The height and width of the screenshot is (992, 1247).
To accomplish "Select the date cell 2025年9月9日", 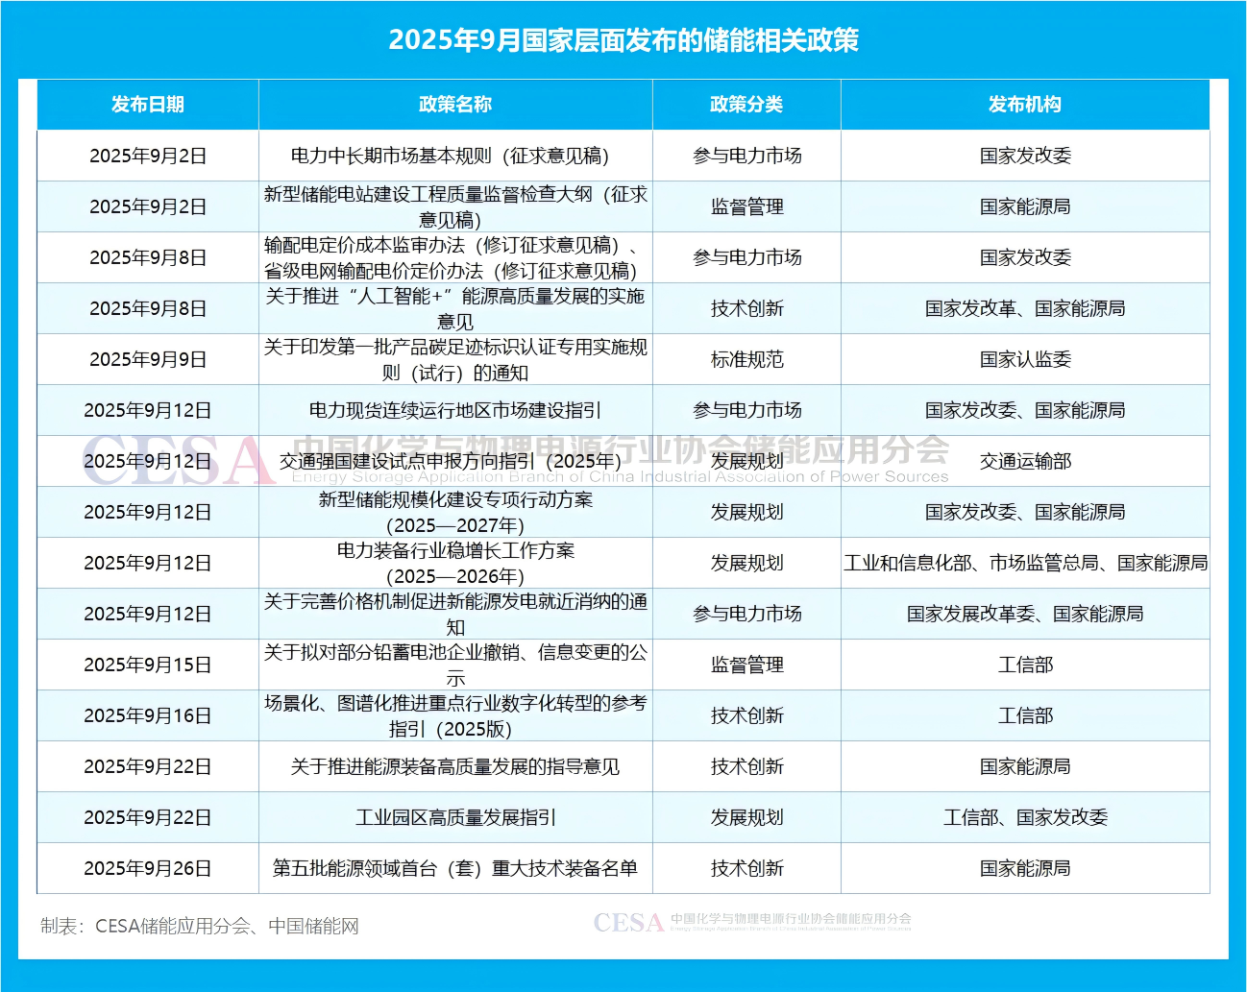I will coord(148,359).
